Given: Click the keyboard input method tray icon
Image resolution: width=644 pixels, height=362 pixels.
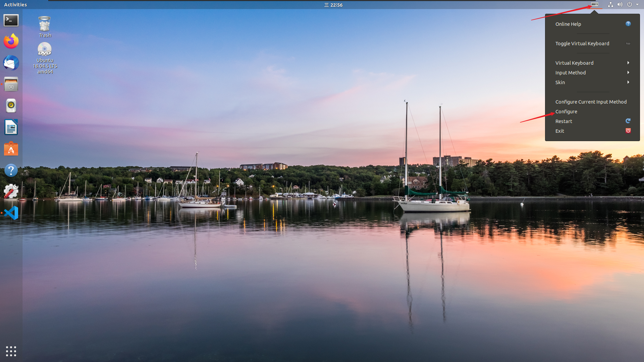Looking at the screenshot, I should 594,4.
